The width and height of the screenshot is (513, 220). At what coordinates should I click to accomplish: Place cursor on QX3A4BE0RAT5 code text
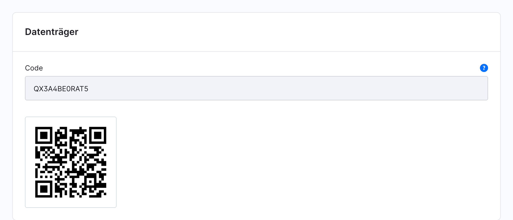pyautogui.click(x=61, y=89)
